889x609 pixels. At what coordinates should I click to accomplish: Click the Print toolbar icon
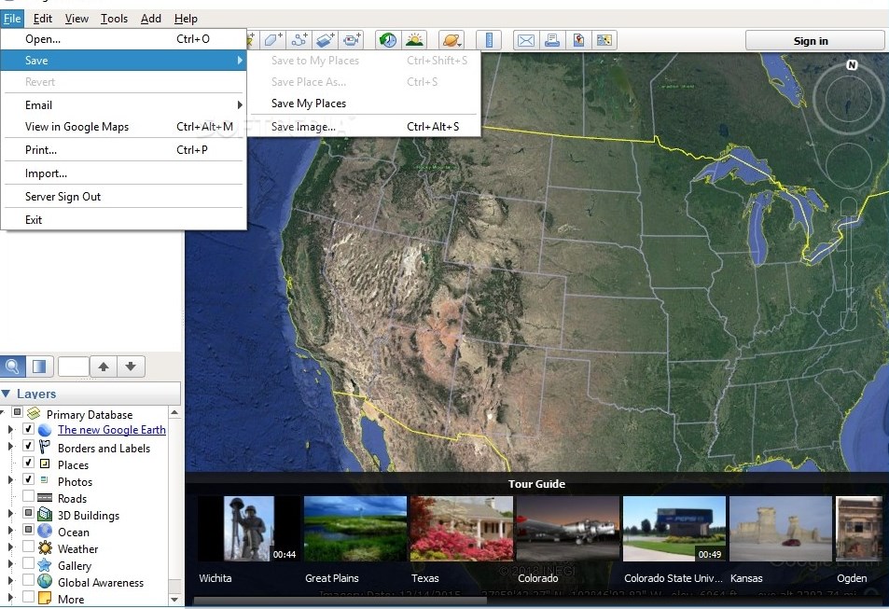(x=552, y=40)
